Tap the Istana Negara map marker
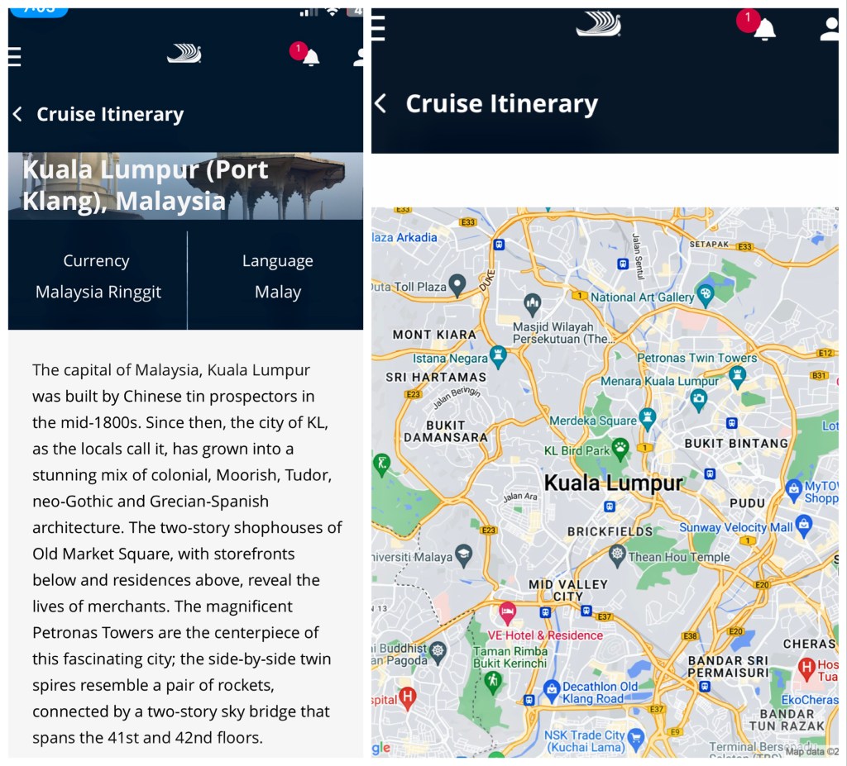Image resolution: width=847 pixels, height=766 pixels. tap(497, 354)
